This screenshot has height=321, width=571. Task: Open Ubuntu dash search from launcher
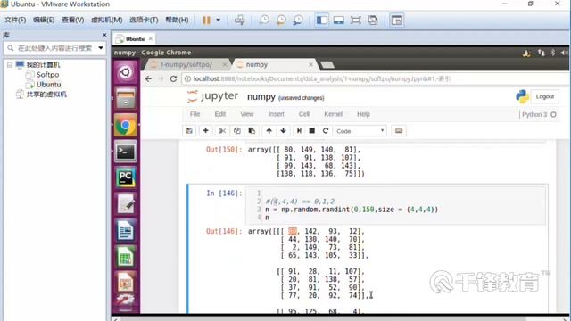click(x=126, y=72)
